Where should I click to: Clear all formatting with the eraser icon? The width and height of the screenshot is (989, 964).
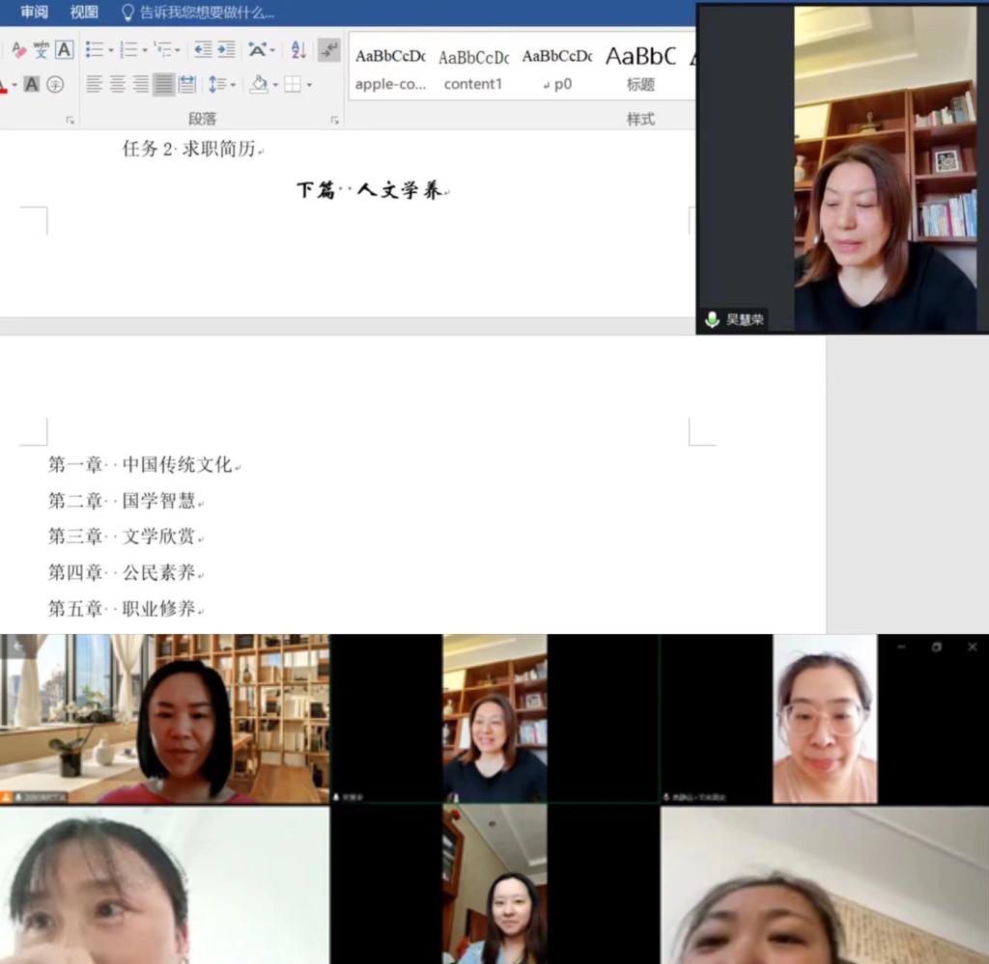[18, 50]
